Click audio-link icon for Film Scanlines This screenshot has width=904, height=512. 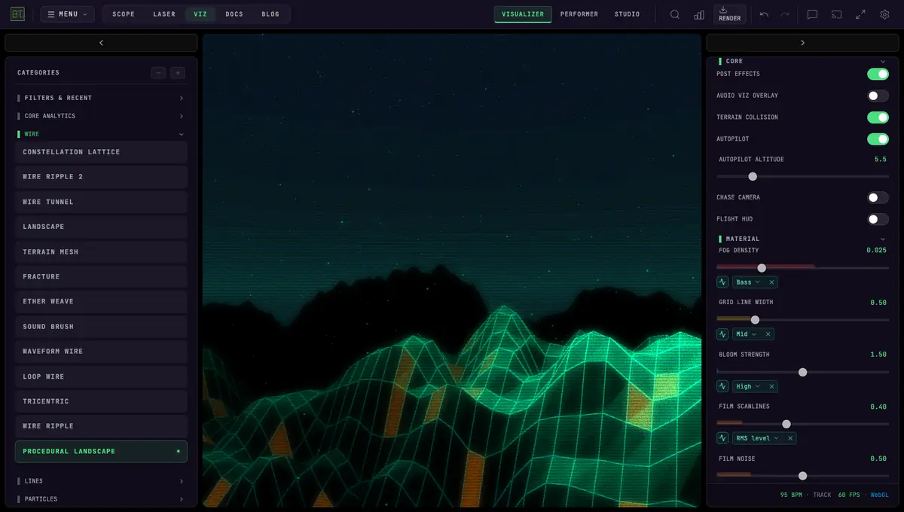(x=722, y=438)
